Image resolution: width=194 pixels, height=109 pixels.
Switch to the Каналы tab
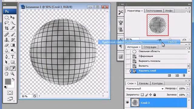coord(144,84)
